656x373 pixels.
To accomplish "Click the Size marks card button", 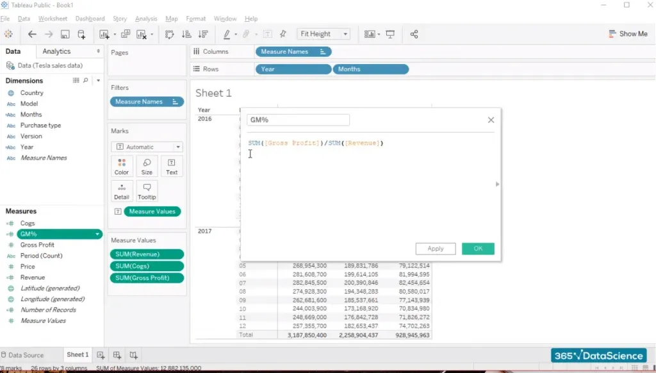I will coord(147,166).
